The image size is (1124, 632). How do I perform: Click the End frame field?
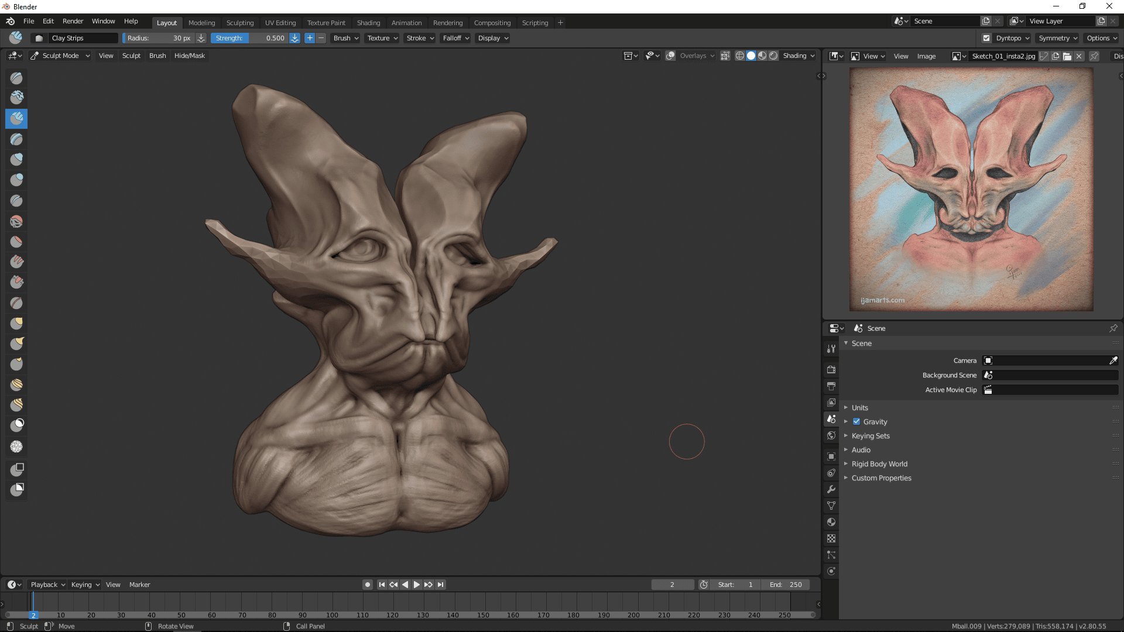(x=786, y=585)
